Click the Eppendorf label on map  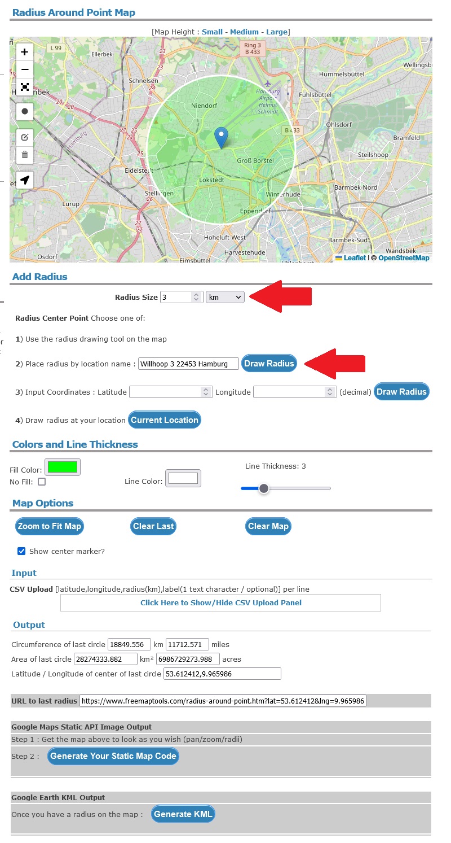coord(255,210)
